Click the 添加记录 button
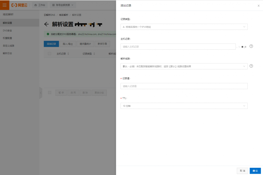263x175 pixels. pos(51,44)
